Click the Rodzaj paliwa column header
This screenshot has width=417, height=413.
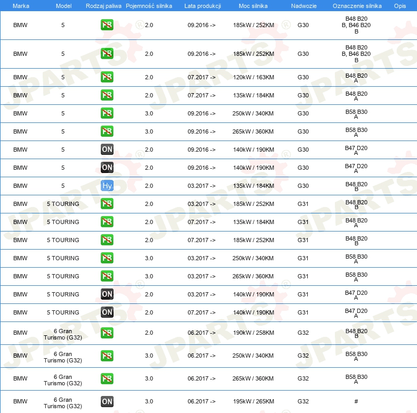pos(103,5)
